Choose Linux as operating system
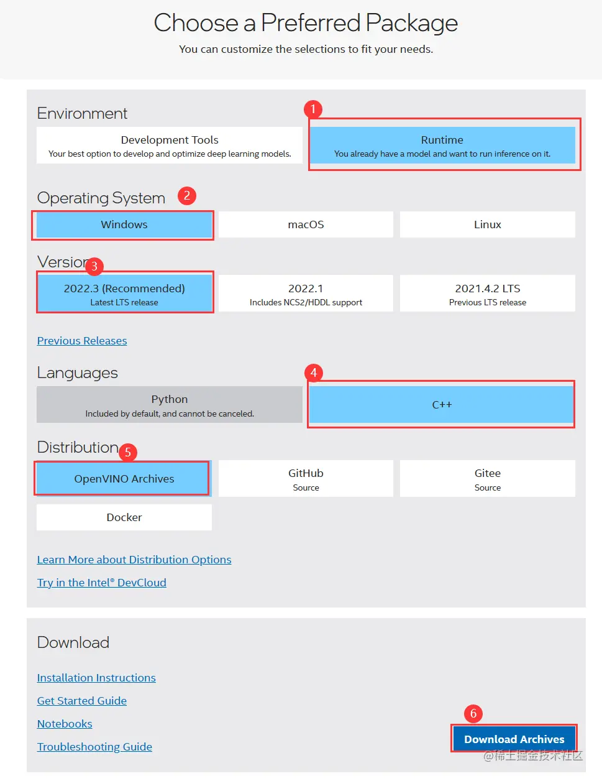The height and width of the screenshot is (781, 602). click(488, 224)
